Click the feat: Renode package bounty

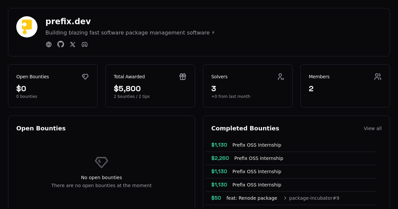(x=252, y=198)
